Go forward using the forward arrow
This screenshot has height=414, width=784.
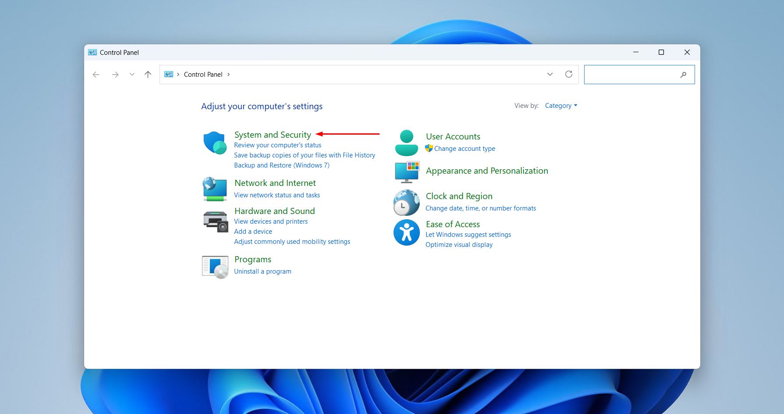tap(115, 75)
